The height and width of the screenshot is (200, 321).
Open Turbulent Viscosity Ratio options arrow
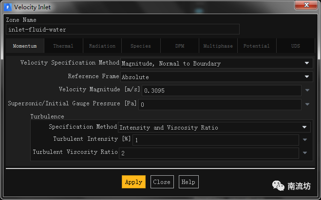point(305,153)
